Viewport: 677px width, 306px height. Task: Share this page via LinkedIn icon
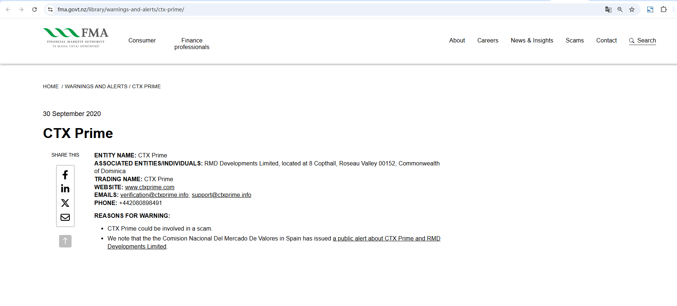65,189
